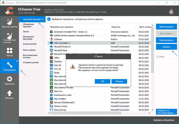Select the Инструменты wrench section
Screen dimensions: 179x124
(x=9, y=66)
